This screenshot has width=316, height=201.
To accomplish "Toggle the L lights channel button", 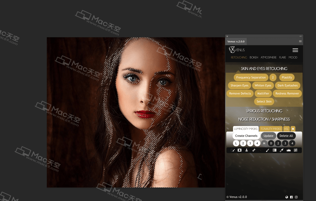I will (236, 143).
